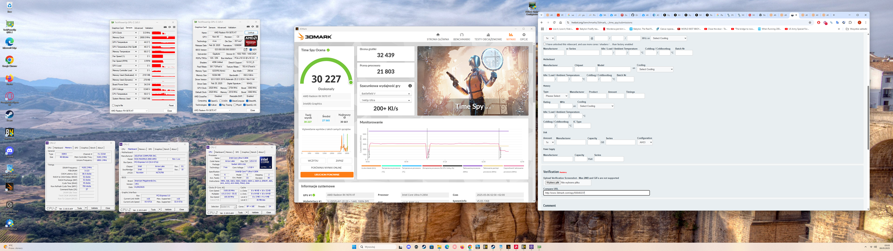This screenshot has height=251, width=893.
Task: Open the hamburger menu in GPU-Z Graphics Card window
Action: 257,26
